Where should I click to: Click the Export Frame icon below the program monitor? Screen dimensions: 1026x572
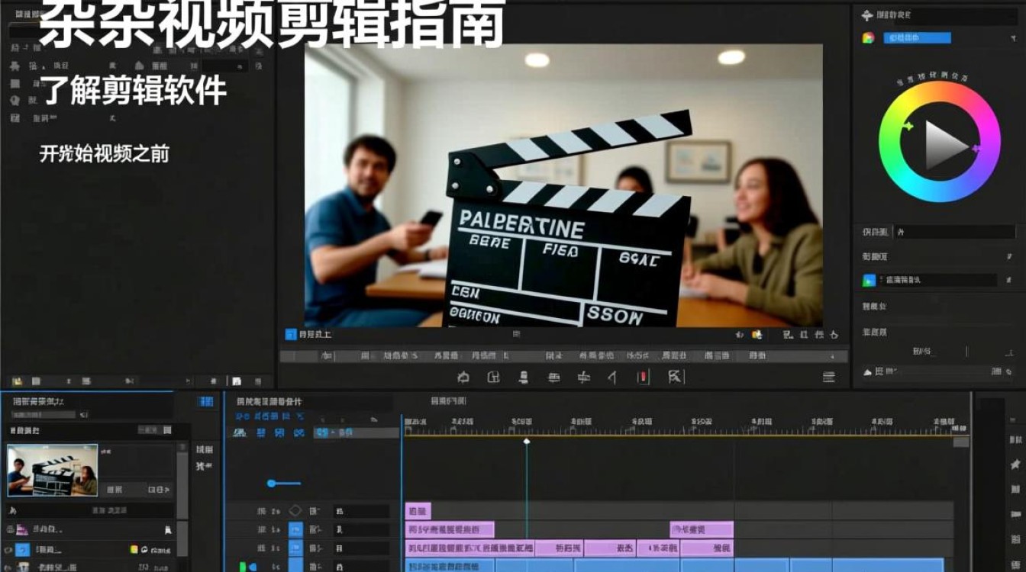tap(524, 376)
